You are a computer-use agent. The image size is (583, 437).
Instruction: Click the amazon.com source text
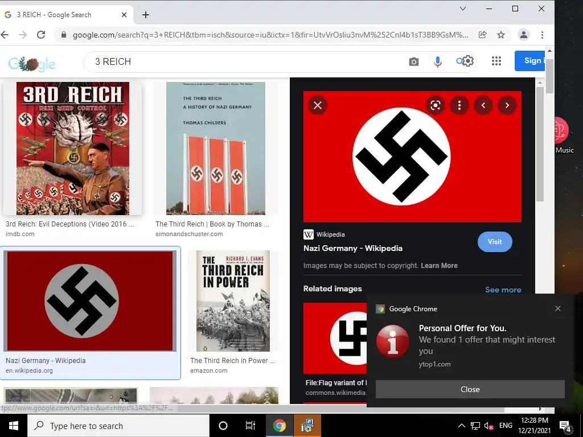(x=208, y=370)
